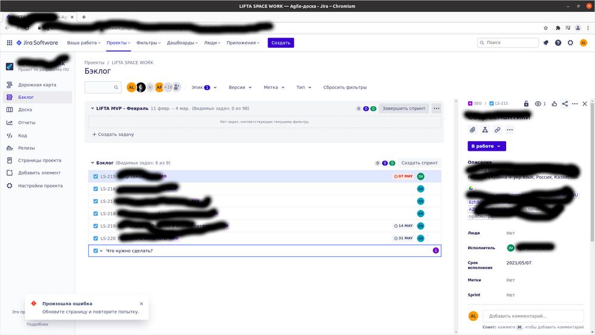The height and width of the screenshot is (335, 595).
Task: Click Завершить спринт button
Action: point(404,108)
